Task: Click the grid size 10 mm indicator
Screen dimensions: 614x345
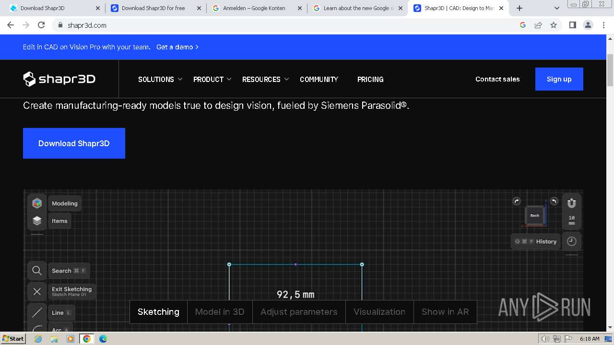Action: click(571, 220)
